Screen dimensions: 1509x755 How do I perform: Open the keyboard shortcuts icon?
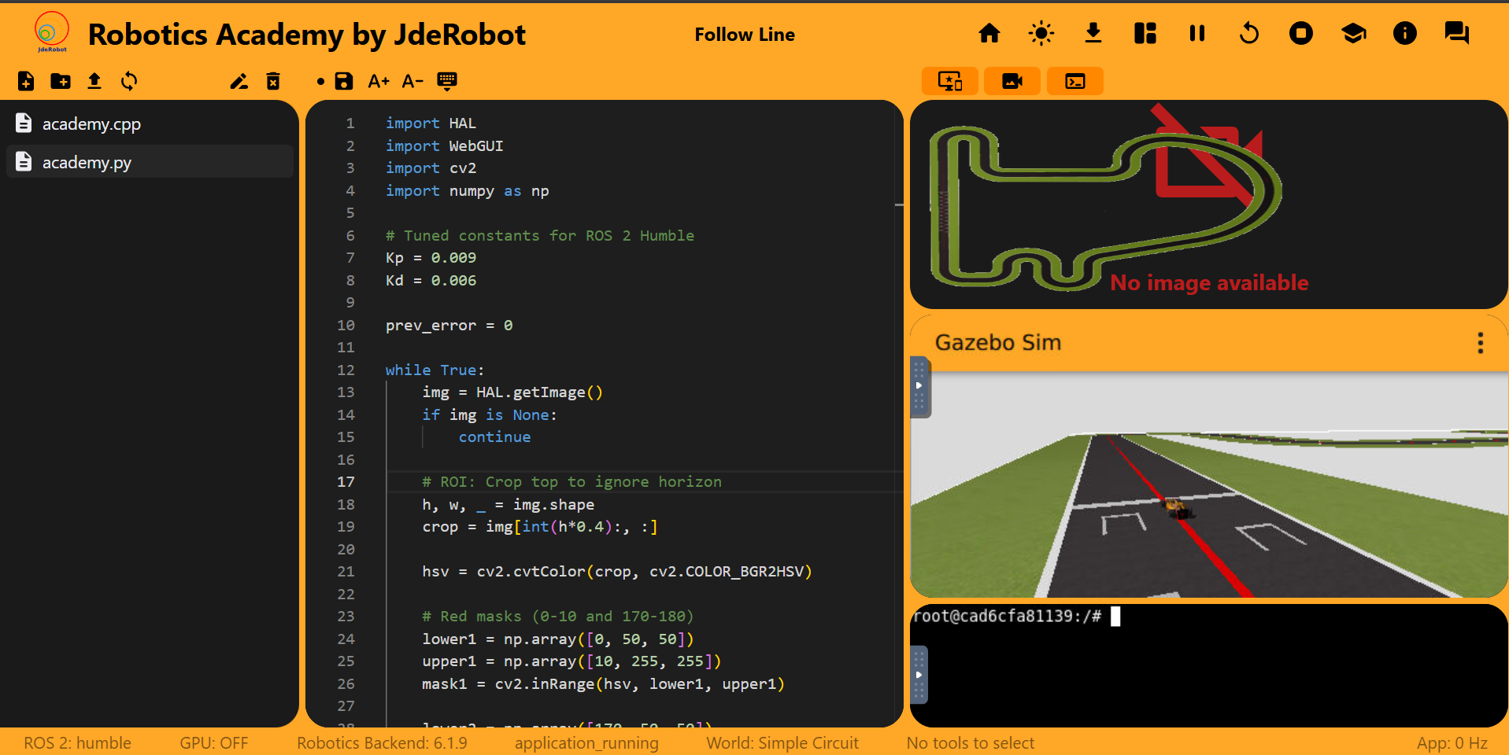[x=447, y=81]
